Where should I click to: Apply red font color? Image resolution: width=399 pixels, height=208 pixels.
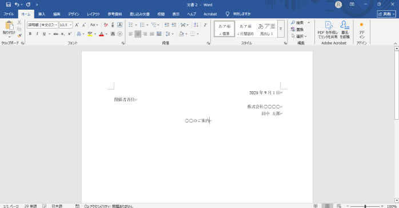(101, 34)
